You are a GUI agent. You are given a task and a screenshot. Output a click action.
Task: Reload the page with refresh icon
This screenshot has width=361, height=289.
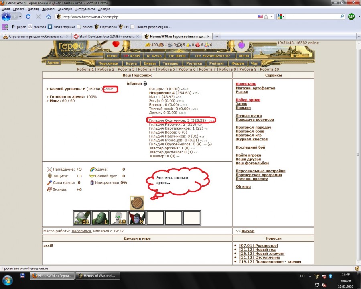pos(28,16)
